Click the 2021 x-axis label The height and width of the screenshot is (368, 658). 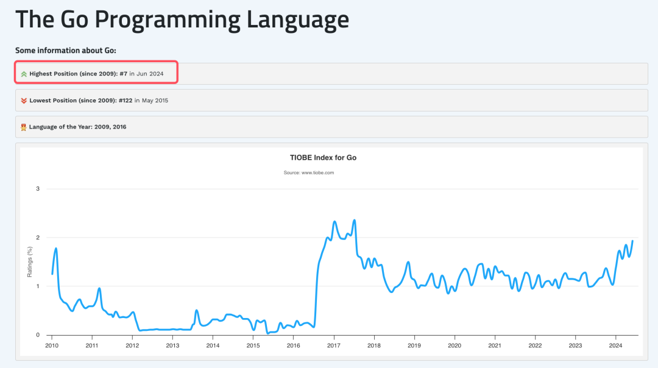point(495,345)
